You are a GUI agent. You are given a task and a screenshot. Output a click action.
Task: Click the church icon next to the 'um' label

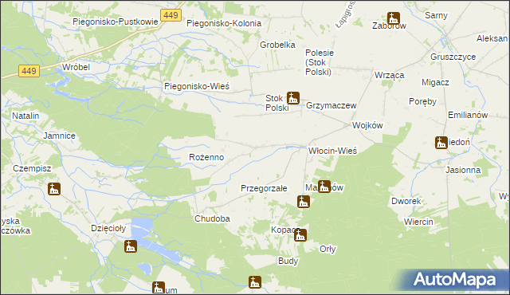pos(159,288)
